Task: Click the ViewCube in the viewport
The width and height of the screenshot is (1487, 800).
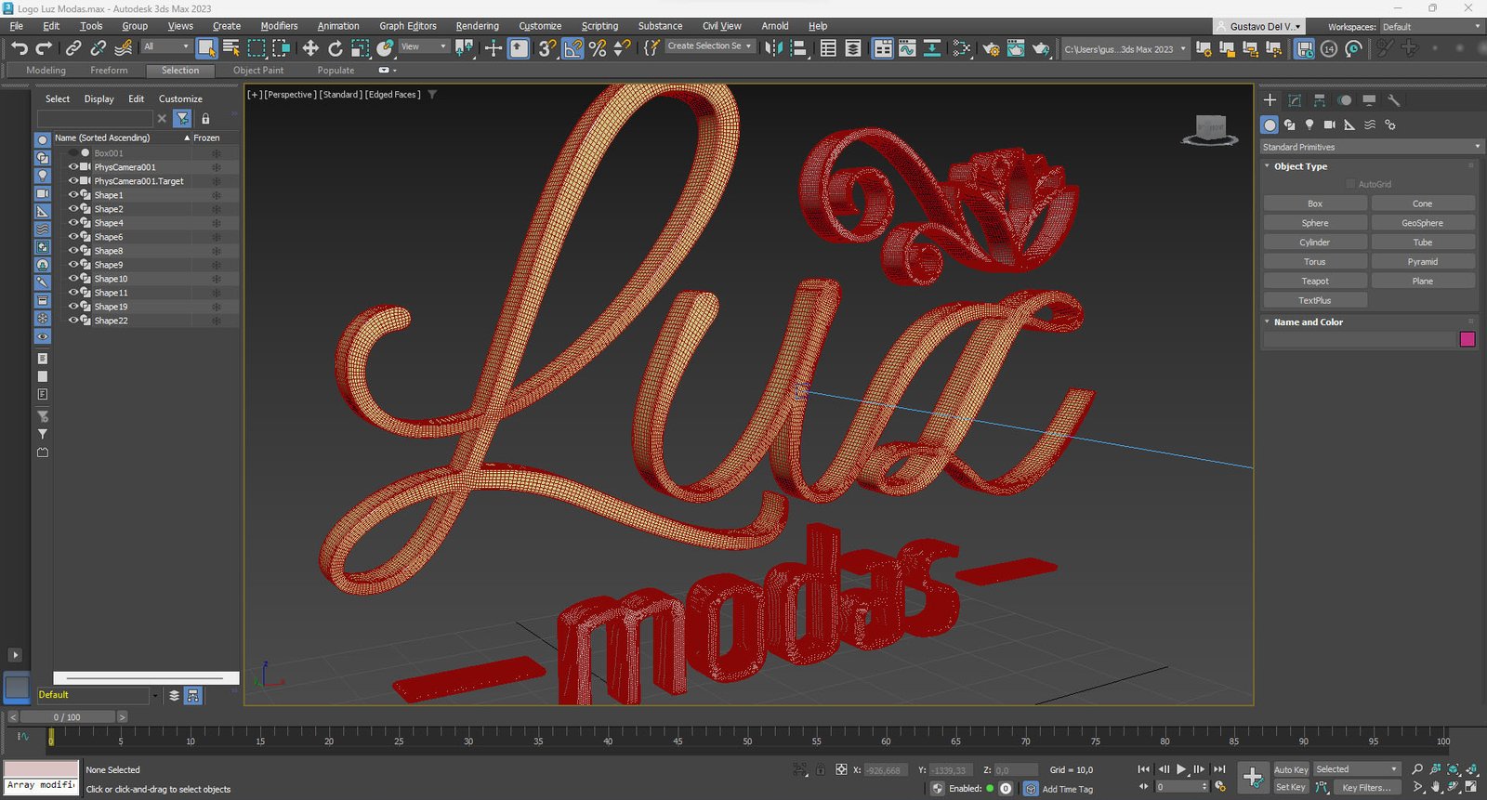Action: point(1210,129)
